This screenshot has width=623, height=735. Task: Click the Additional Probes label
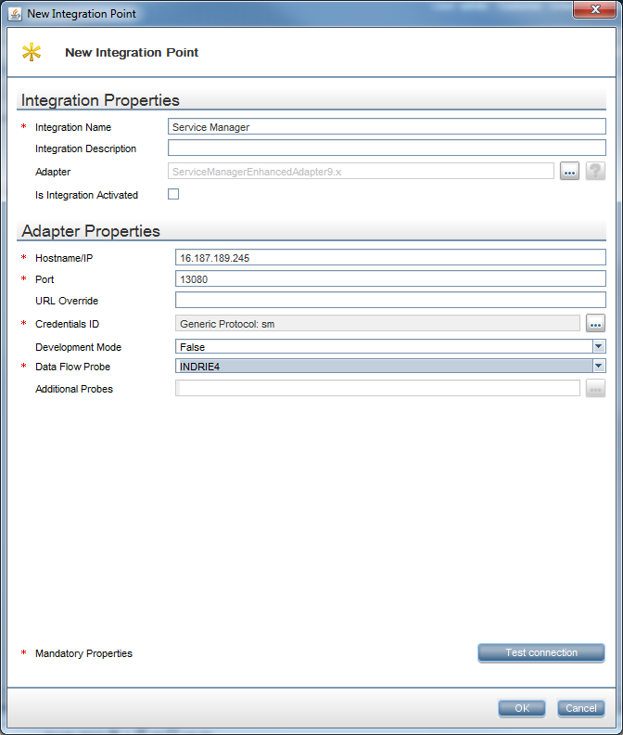pos(74,389)
